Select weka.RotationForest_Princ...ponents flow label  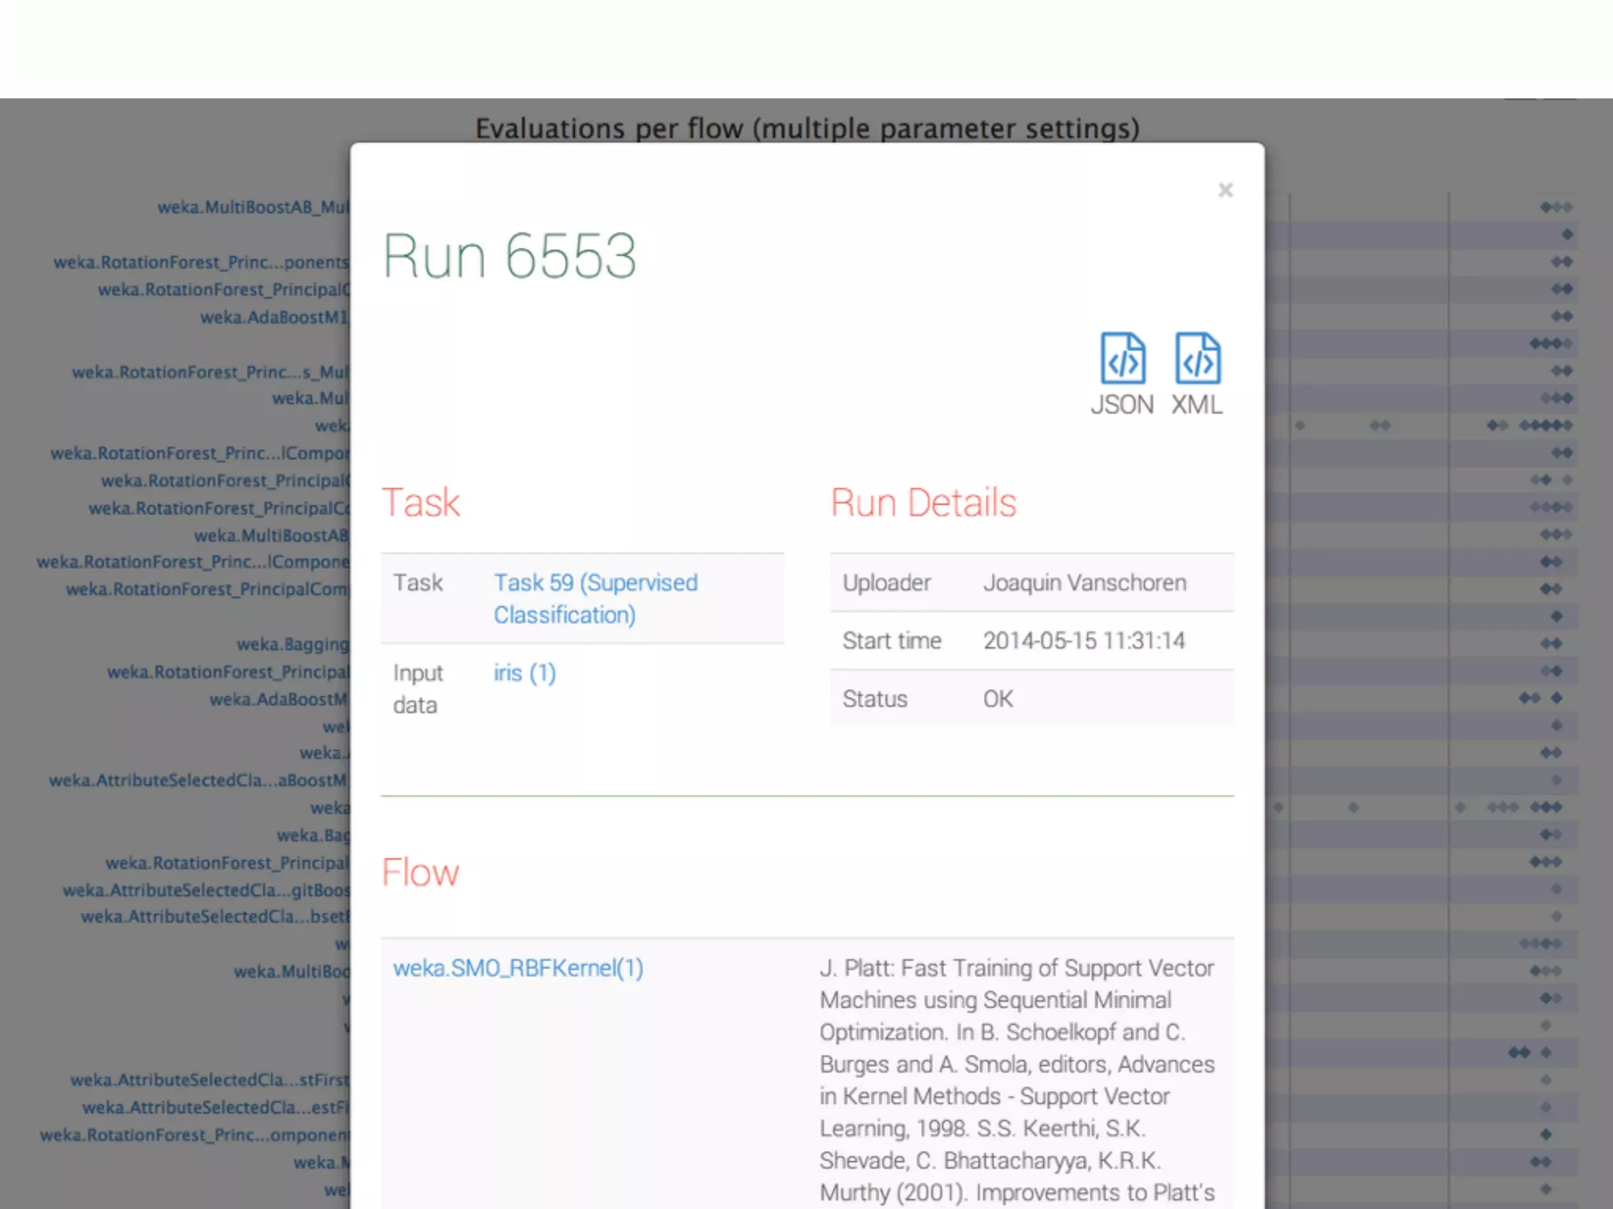tap(201, 262)
